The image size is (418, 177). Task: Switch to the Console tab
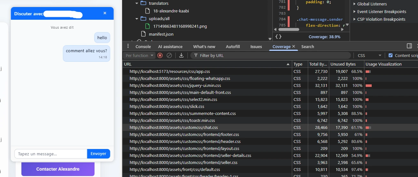(x=143, y=46)
